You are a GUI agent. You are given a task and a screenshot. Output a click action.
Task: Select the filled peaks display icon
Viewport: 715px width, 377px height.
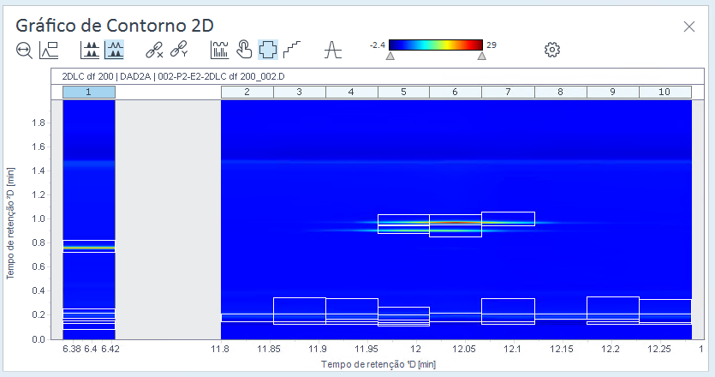pos(90,50)
